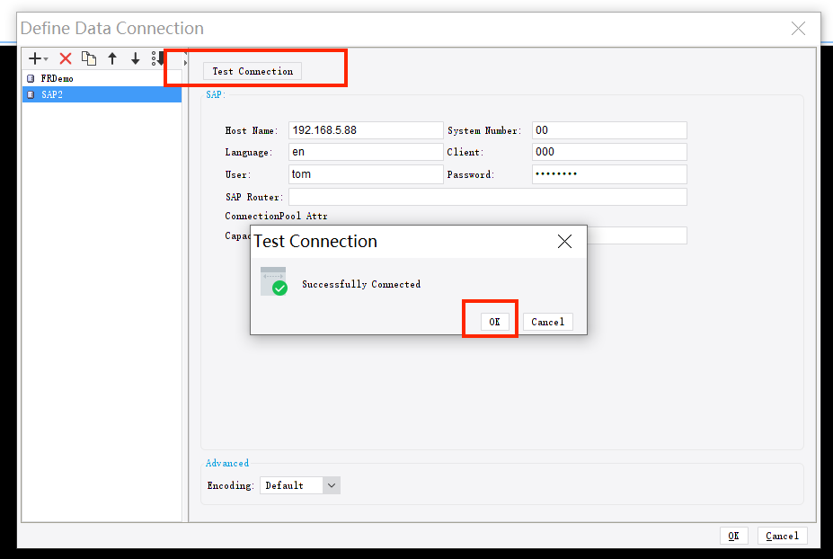
Task: Select the FRDemo connection
Action: (x=102, y=79)
